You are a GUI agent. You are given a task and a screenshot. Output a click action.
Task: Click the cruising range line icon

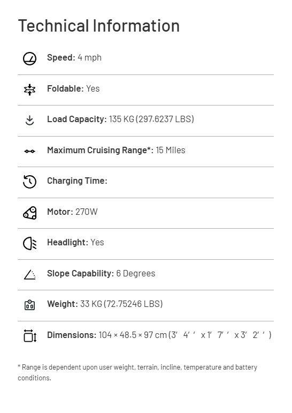tap(30, 151)
